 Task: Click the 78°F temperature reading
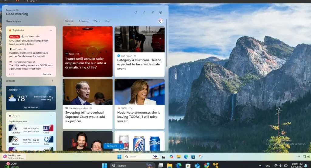click(22, 98)
